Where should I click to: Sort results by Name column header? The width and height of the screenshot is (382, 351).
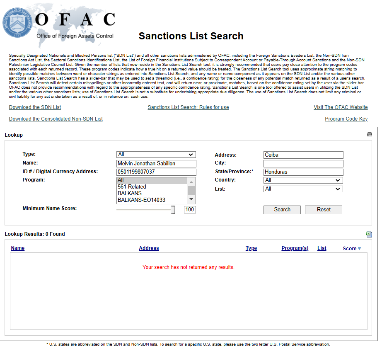click(18, 248)
